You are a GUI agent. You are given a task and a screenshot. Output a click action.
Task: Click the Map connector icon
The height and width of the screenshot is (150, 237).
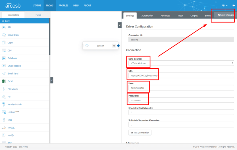point(4,120)
